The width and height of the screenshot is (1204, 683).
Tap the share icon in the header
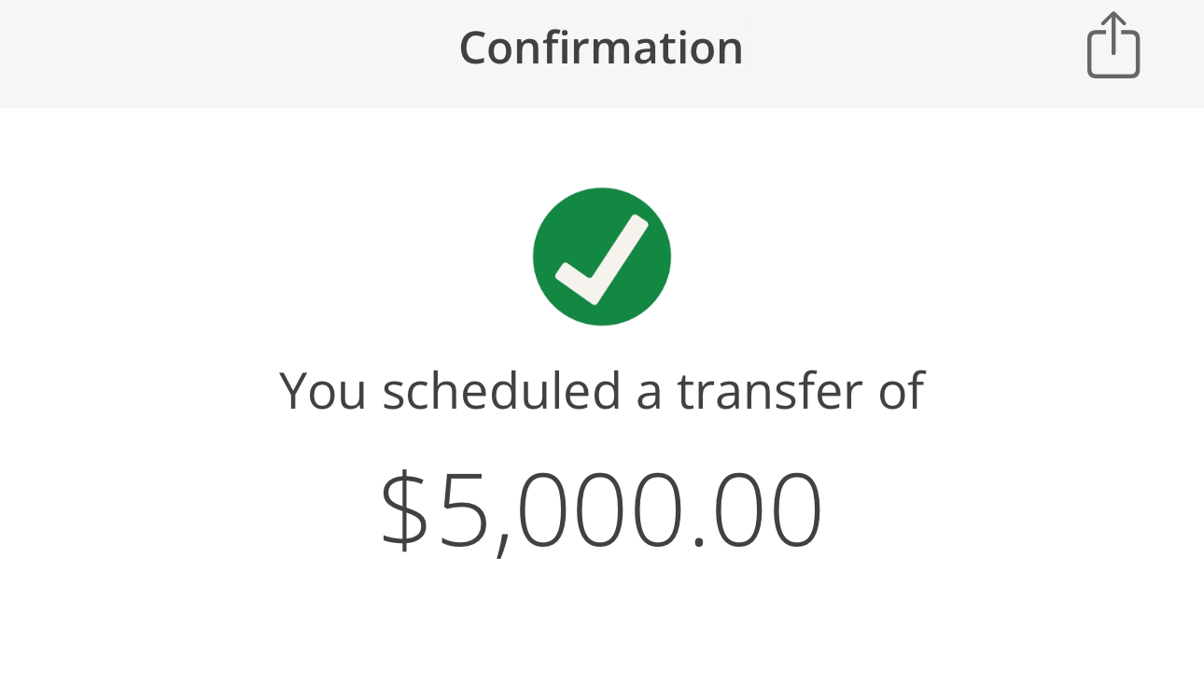point(1113,45)
